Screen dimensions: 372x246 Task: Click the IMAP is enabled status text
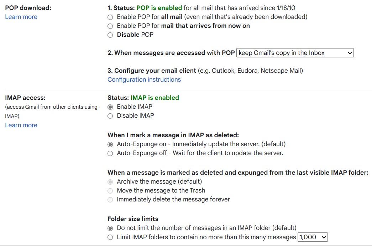click(155, 97)
